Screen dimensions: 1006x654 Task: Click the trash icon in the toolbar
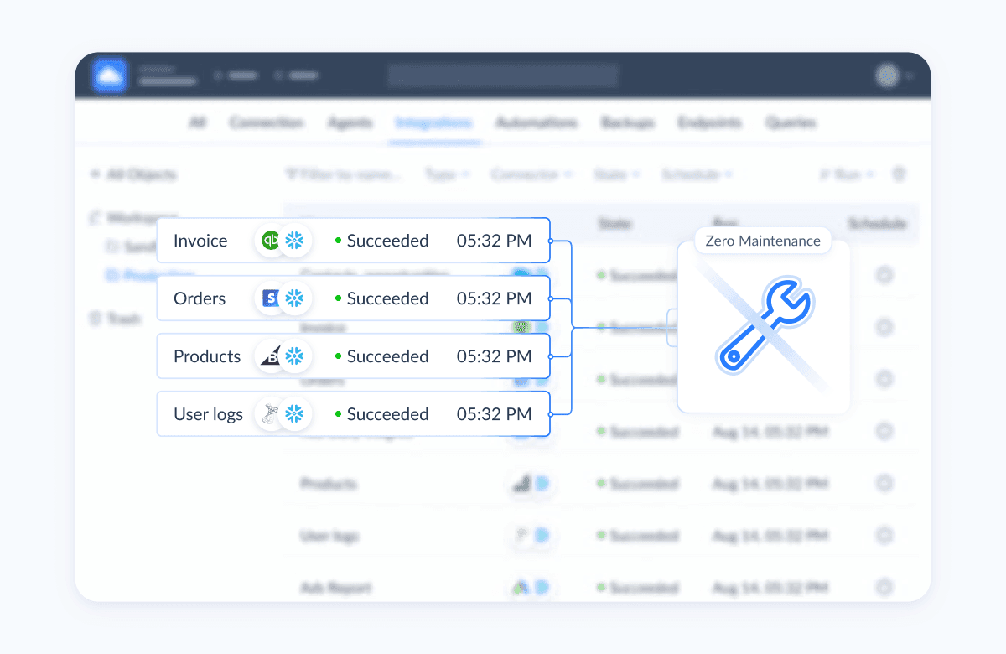point(899,174)
